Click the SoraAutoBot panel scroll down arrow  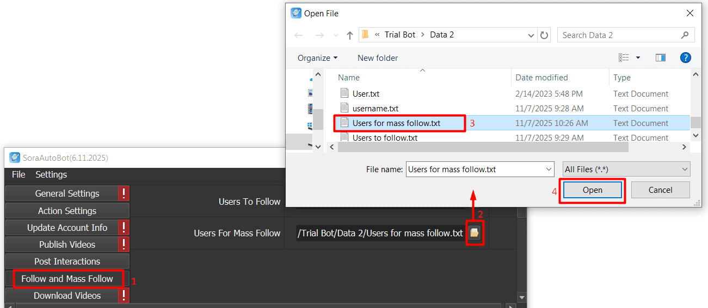click(521, 297)
